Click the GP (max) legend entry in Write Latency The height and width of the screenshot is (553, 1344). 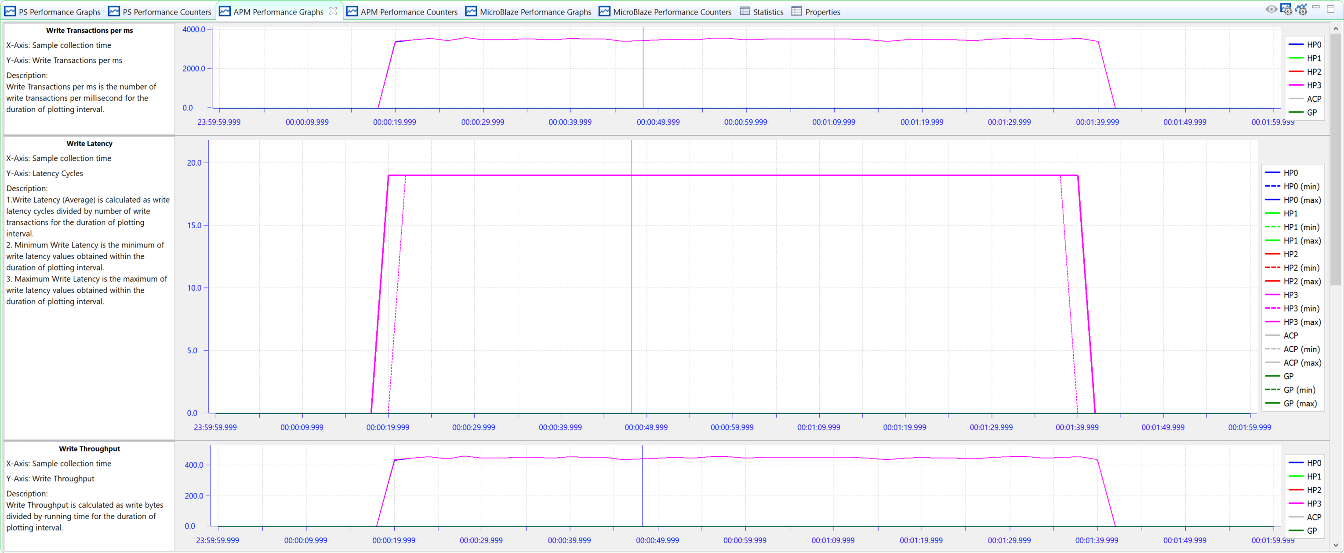click(x=1300, y=403)
